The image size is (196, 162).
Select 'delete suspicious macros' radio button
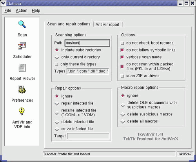(x=123, y=115)
